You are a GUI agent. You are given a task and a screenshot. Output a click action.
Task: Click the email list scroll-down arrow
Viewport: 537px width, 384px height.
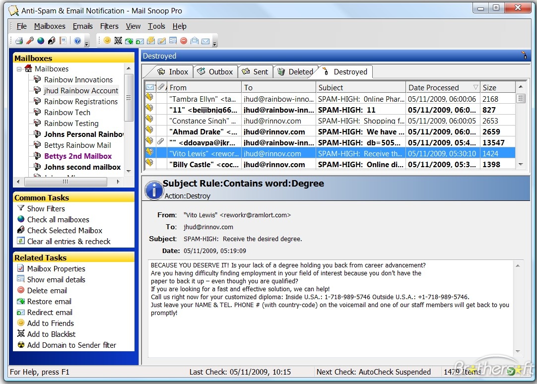click(x=521, y=165)
